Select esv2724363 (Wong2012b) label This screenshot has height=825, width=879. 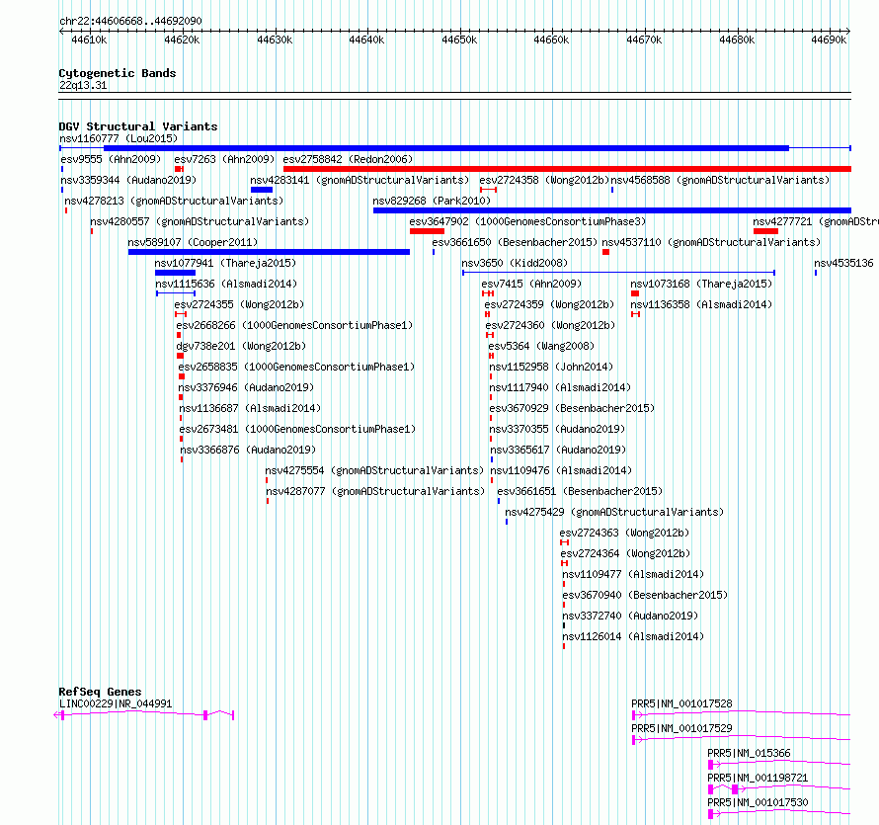click(x=624, y=533)
